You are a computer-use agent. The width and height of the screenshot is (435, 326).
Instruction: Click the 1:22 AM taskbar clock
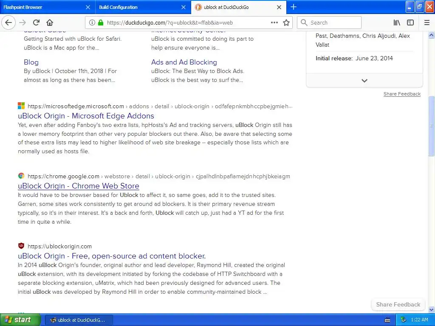click(419, 320)
